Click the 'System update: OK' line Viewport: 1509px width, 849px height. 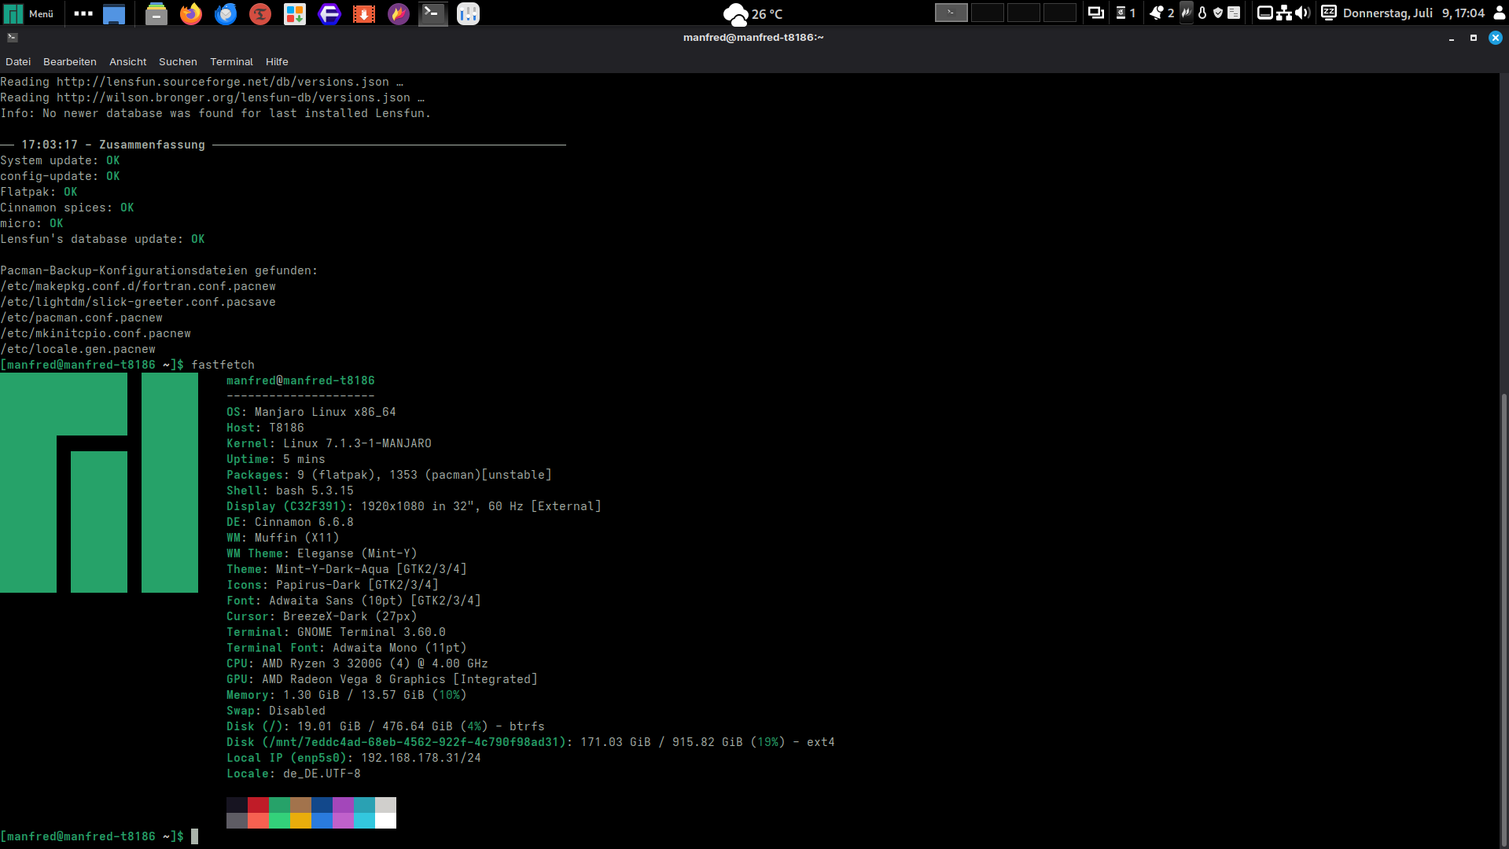[x=60, y=160]
